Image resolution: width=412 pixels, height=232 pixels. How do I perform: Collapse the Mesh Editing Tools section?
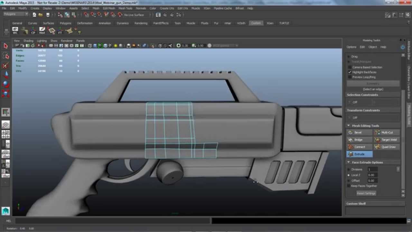(x=348, y=126)
